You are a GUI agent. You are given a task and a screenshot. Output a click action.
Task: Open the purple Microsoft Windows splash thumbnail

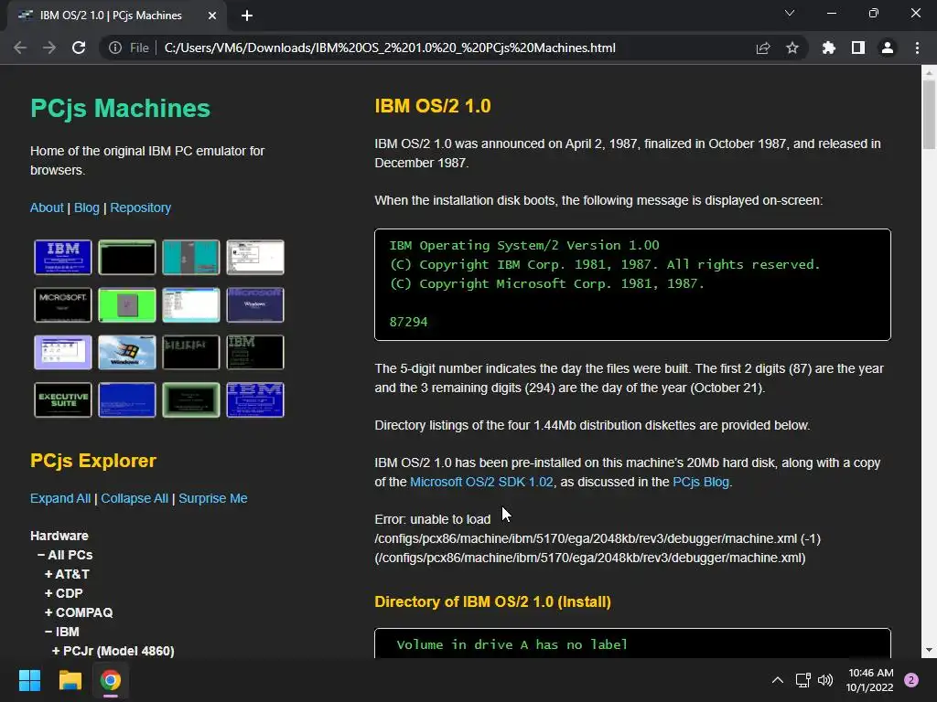pyautogui.click(x=255, y=304)
